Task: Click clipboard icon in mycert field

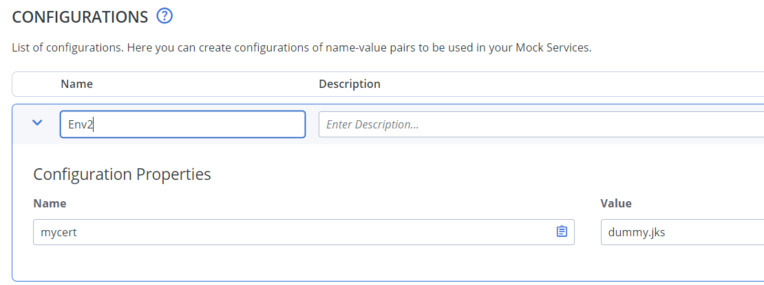Action: [x=562, y=232]
